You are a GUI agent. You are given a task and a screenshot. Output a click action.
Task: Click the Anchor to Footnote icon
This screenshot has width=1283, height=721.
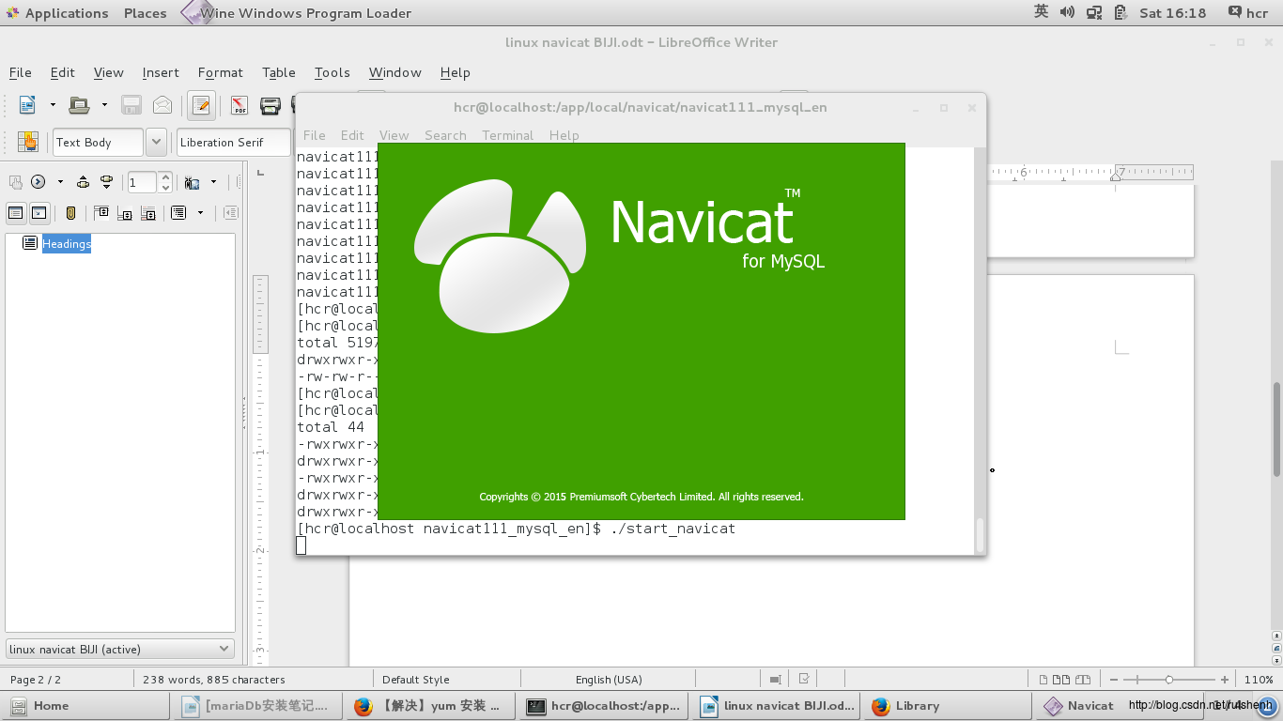pos(148,213)
